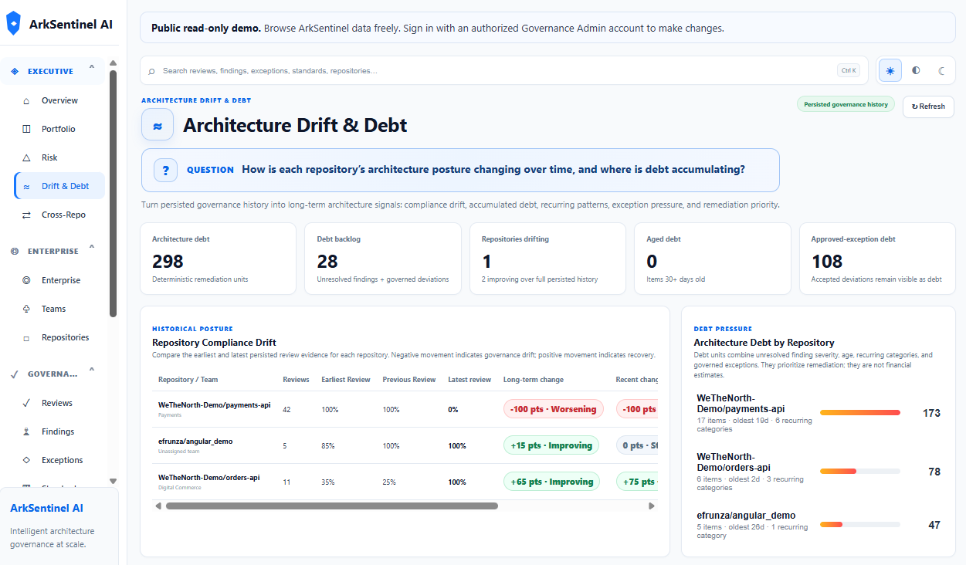Viewport: 966px width, 565px height.
Task: Click the Executive section diamond icon
Action: pyautogui.click(x=15, y=71)
